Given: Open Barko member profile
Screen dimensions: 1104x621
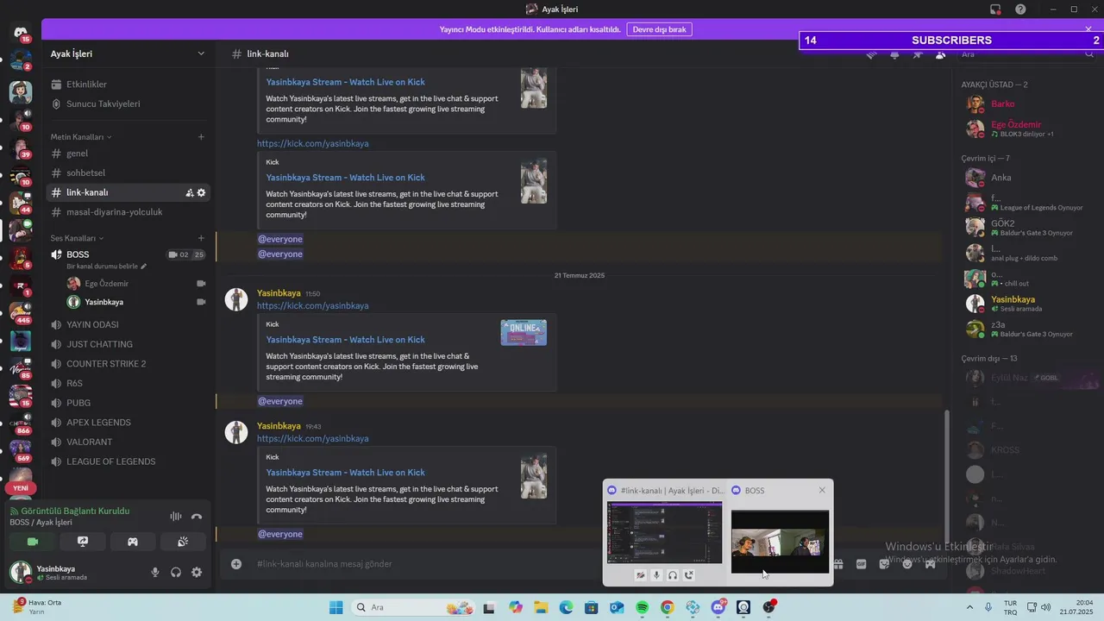Looking at the screenshot, I should click(x=1028, y=104).
